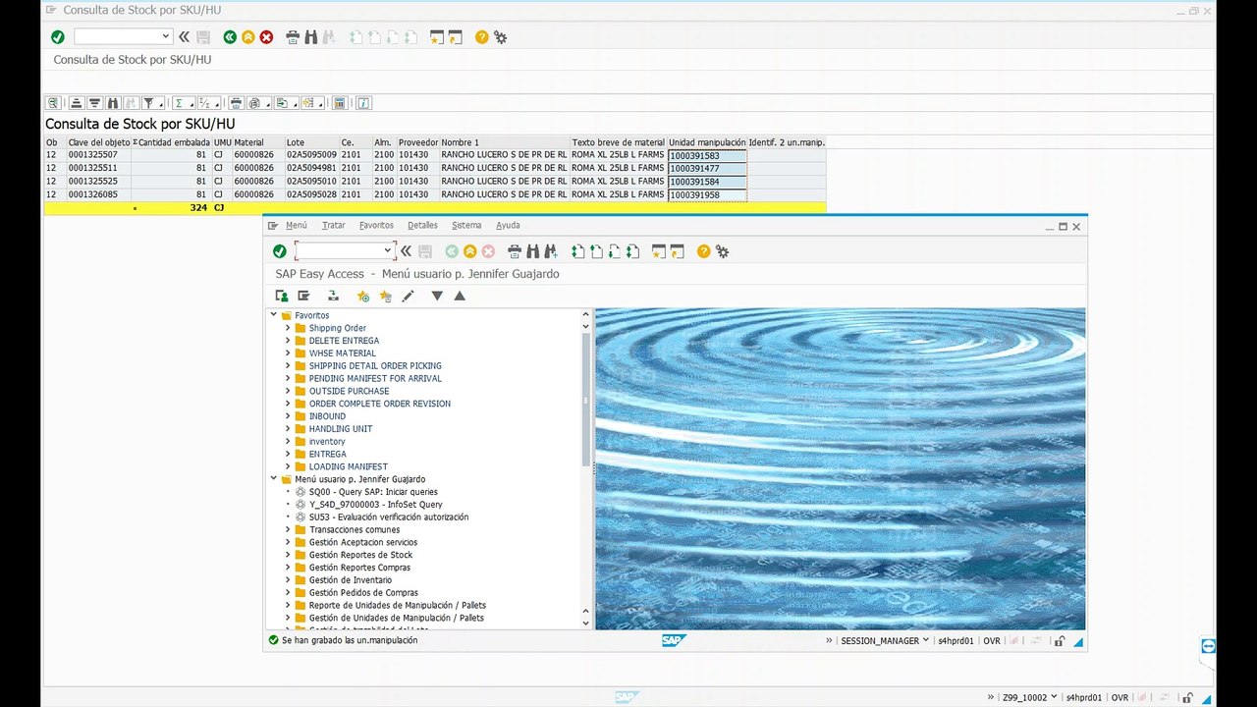
Task: Click the red Cancel button in the Consulta de Stock window
Action: pyautogui.click(x=266, y=37)
